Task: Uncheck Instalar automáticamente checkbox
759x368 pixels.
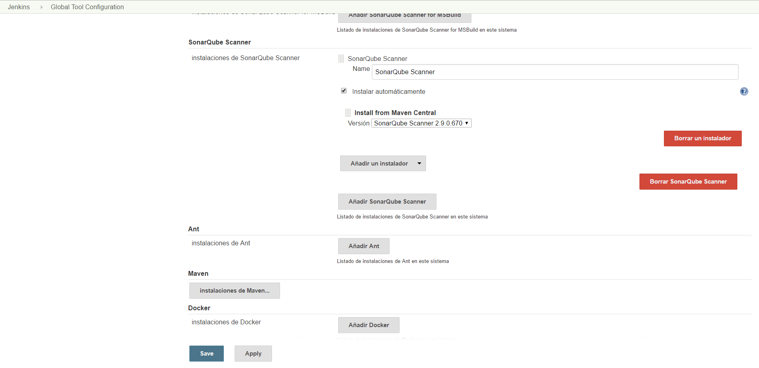Action: (344, 91)
